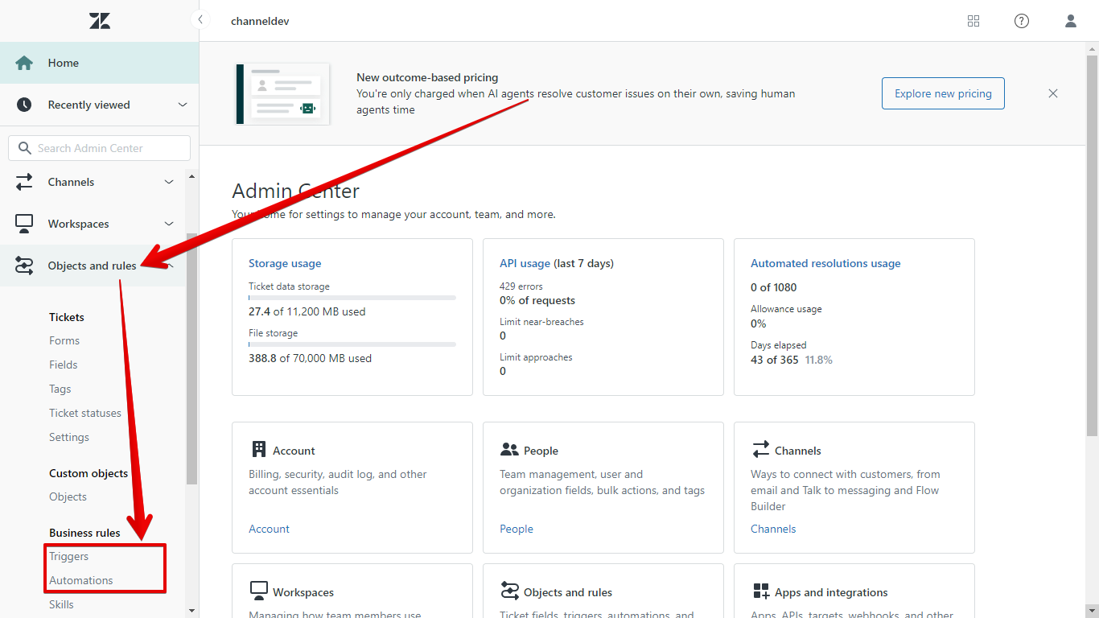1099x618 pixels.
Task: Click the Workspaces card monitor icon
Action: pos(258,591)
